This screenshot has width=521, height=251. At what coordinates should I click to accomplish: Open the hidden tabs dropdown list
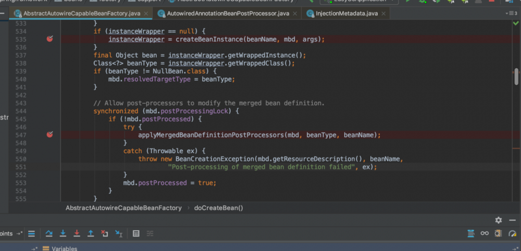coord(511,13)
